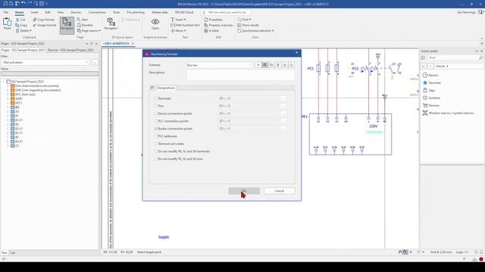The width and height of the screenshot is (485, 272).
Task: Click the Number pages icon in the ribbon
Action: pos(79,25)
